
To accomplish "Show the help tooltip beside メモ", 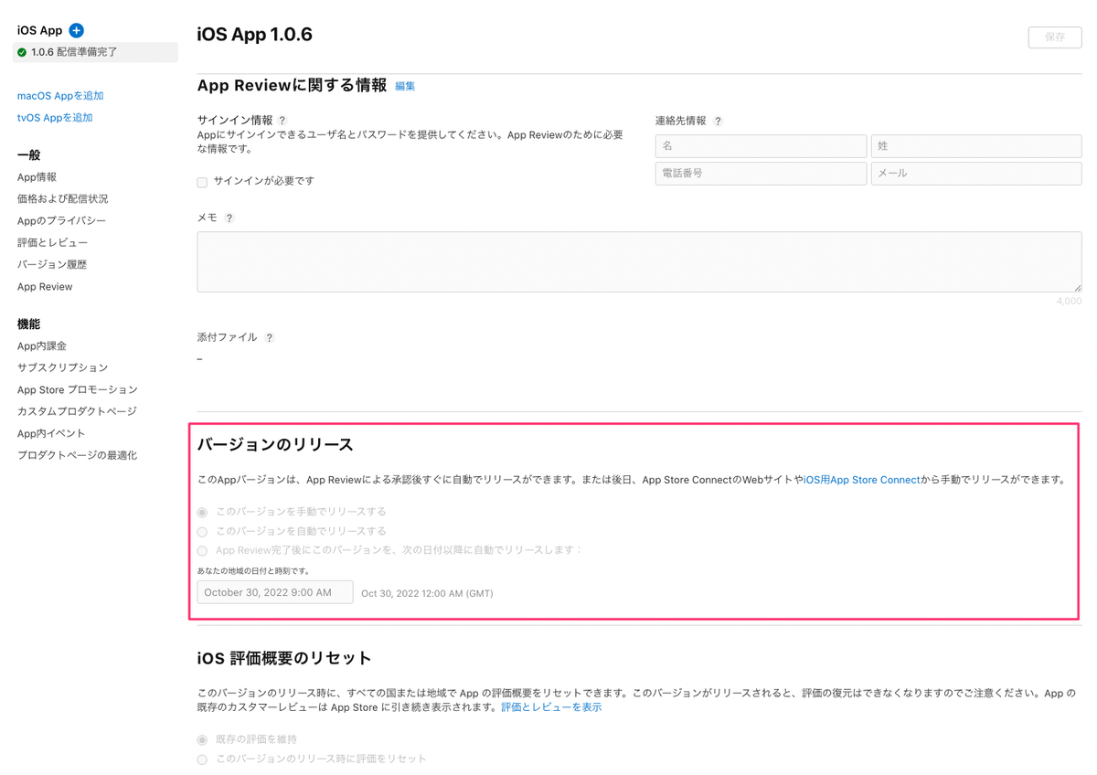I will pos(229,218).
